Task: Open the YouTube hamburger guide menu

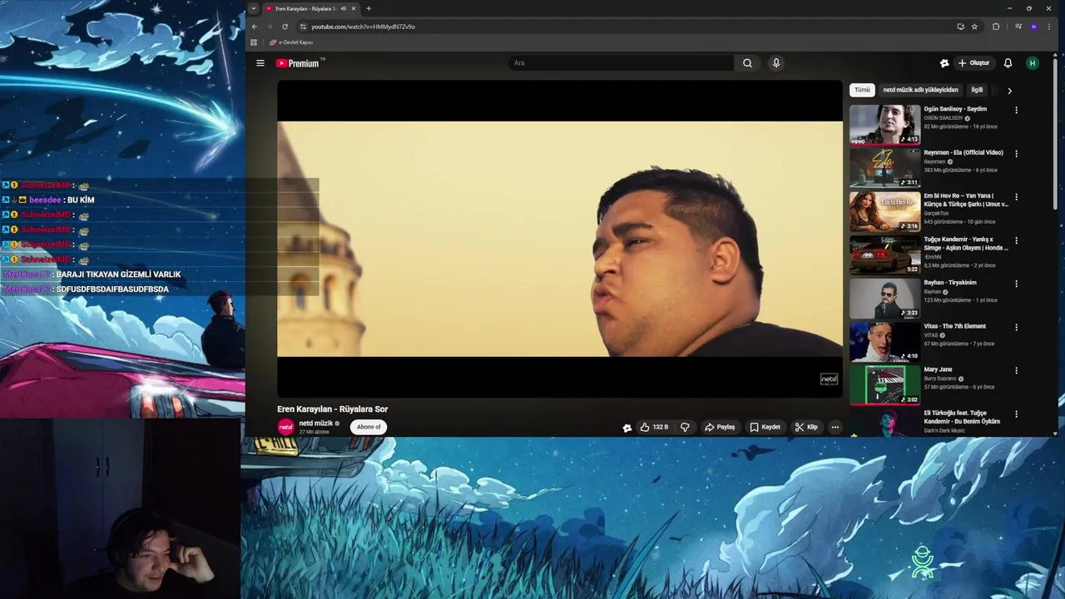Action: [x=260, y=63]
